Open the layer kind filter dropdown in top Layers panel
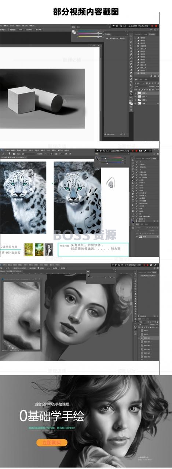Image resolution: width=172 pixels, height=469 pixels. pyautogui.click(x=139, y=83)
